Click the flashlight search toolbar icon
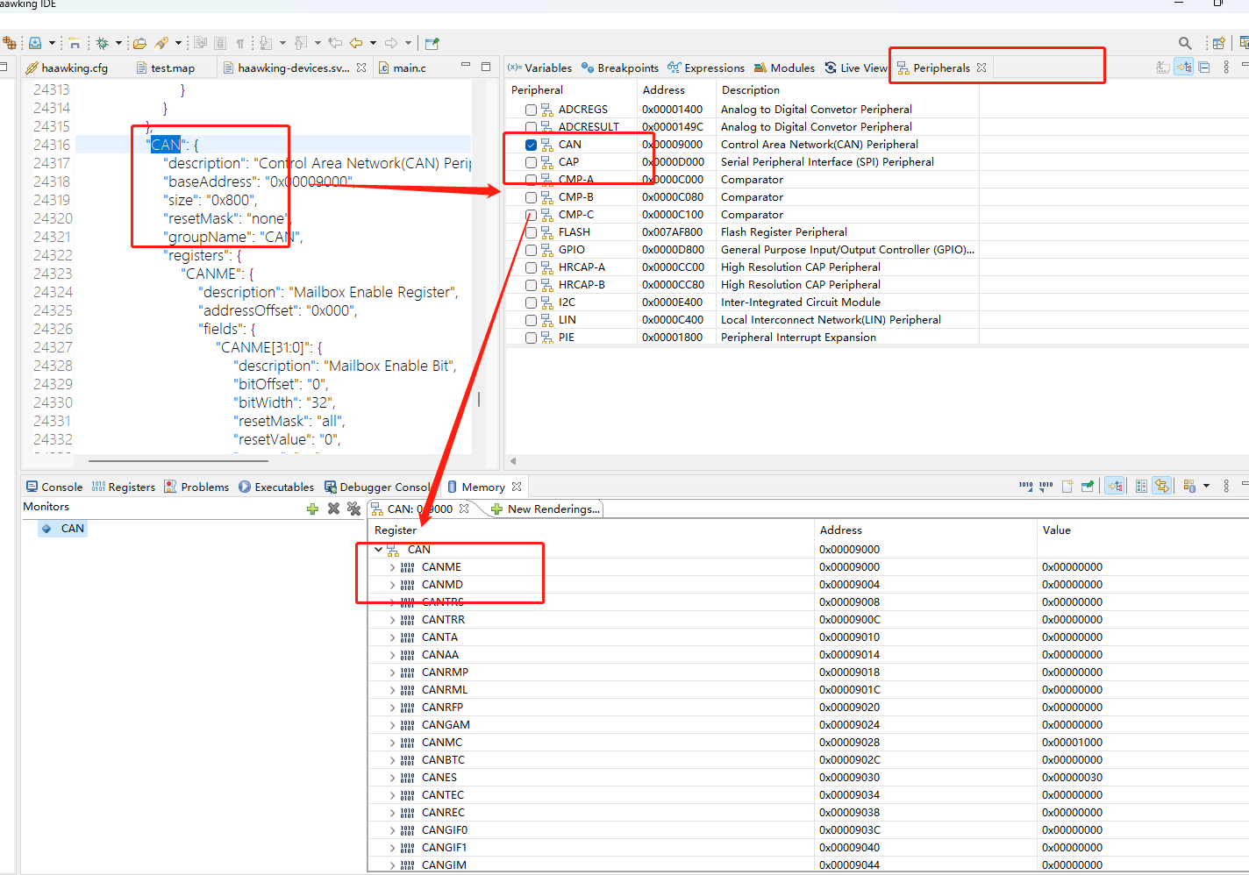The image size is (1249, 875). (161, 42)
